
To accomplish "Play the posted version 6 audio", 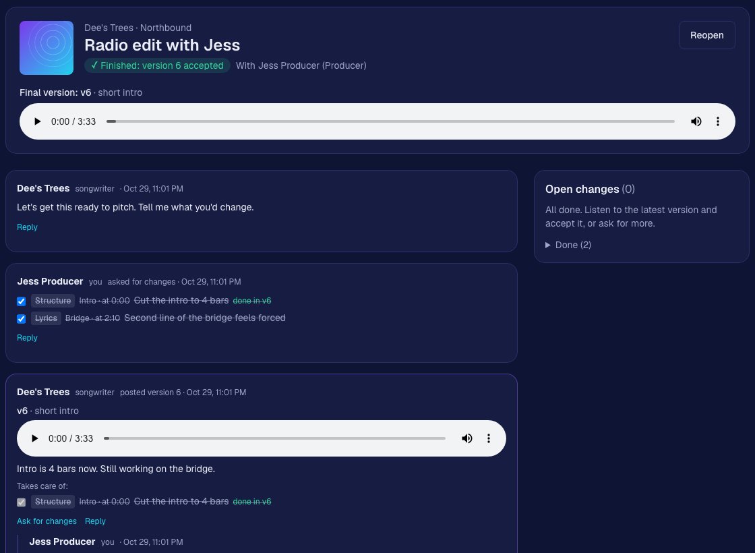I will pyautogui.click(x=34, y=438).
